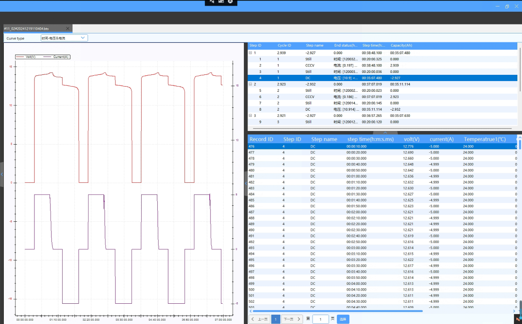Viewport: 522px width, 324px height.
Task: Sort by the volt(V) column header
Action: 411,139
